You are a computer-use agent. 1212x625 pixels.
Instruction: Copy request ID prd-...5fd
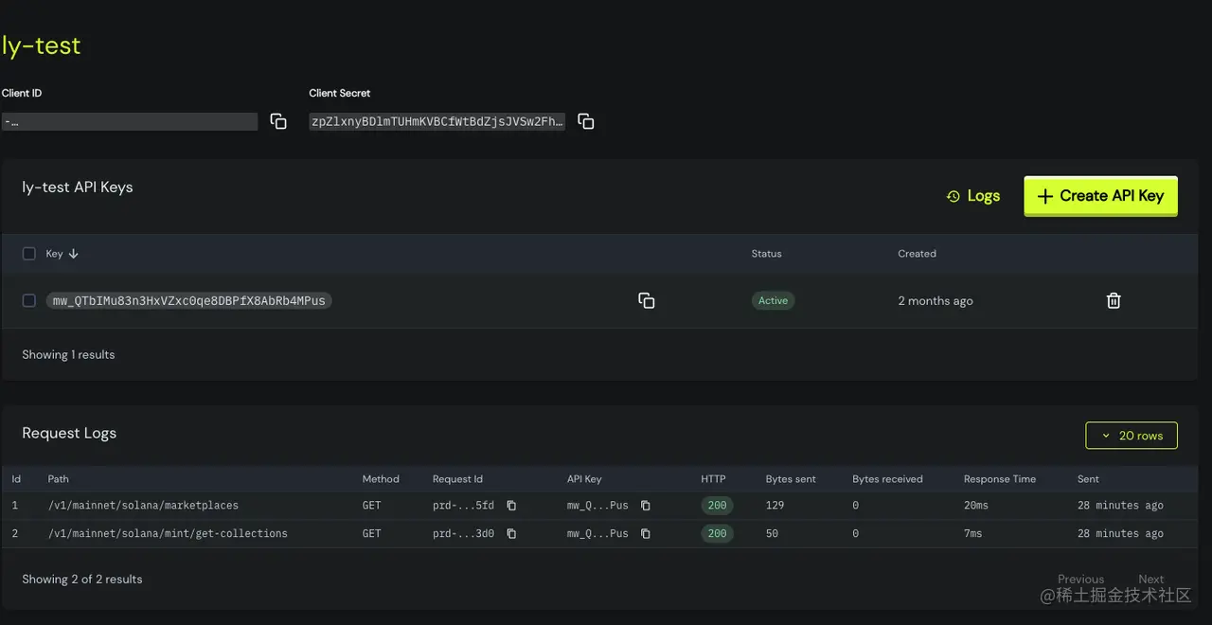[x=511, y=506]
